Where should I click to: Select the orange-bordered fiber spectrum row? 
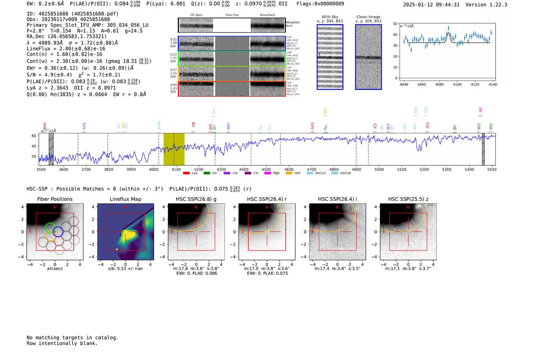coord(232,74)
